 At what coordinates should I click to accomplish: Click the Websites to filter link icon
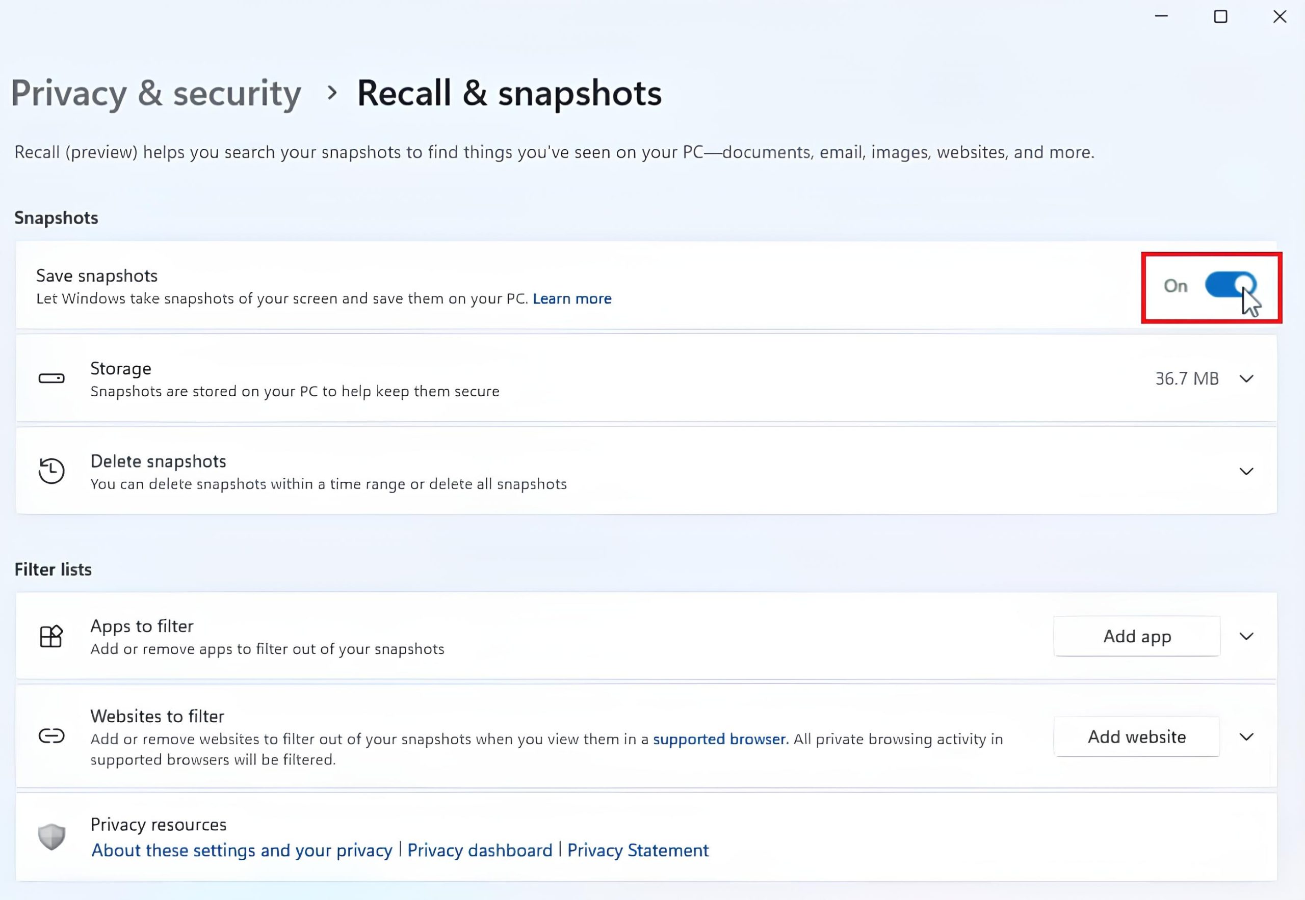click(x=51, y=736)
